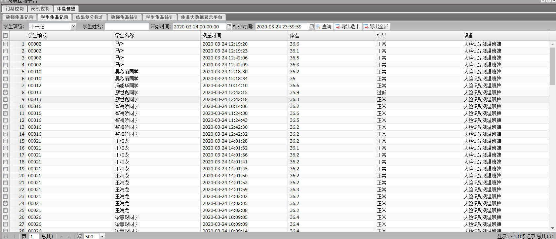
Task: Click the page number input field
Action: point(34,236)
